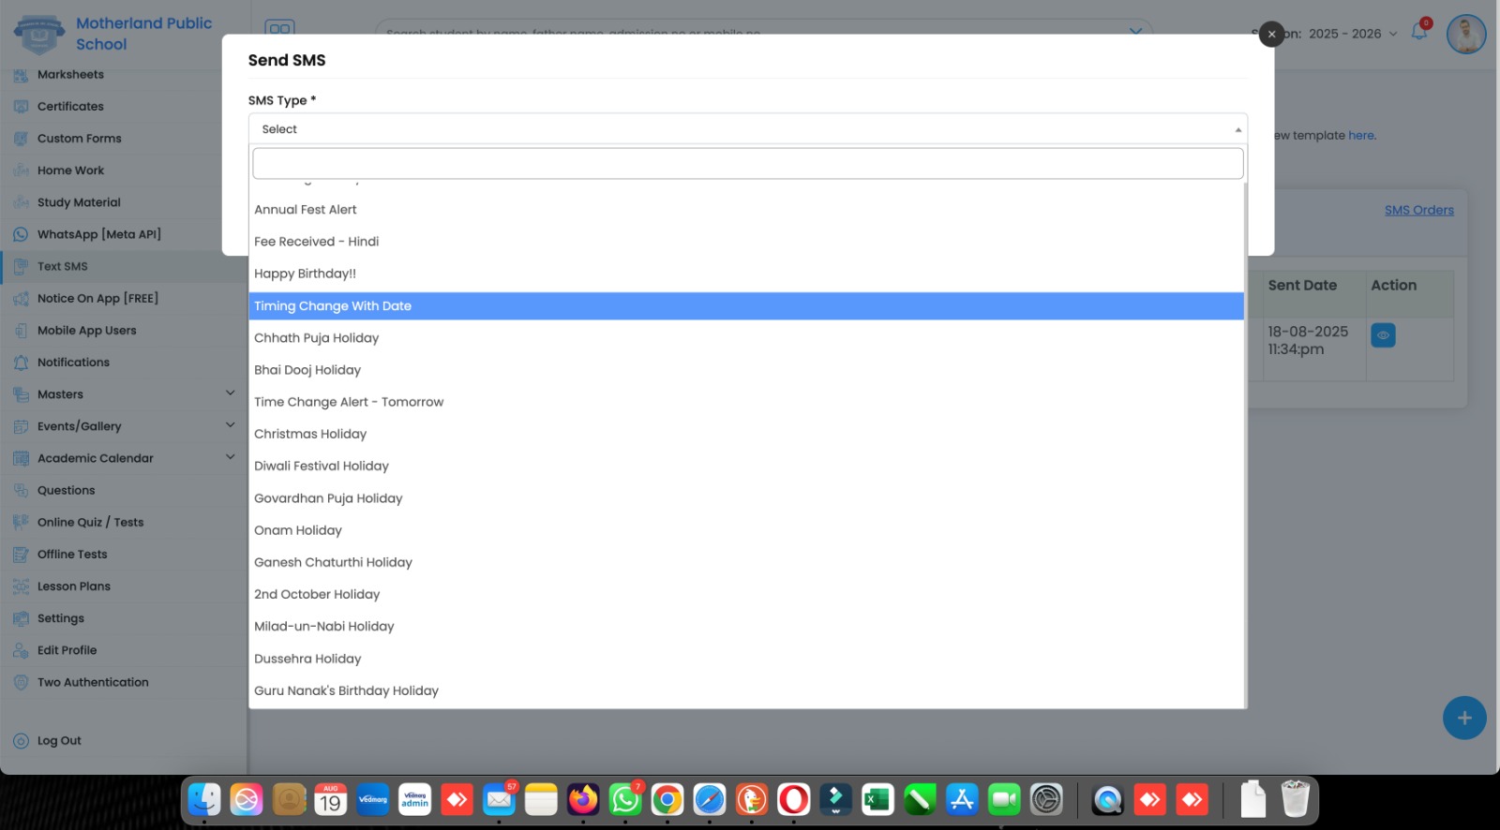1500x830 pixels.
Task: Click the Notifications bell sidebar icon
Action: coord(21,363)
